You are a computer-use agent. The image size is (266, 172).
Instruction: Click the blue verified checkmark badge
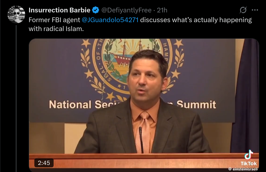pyautogui.click(x=95, y=10)
